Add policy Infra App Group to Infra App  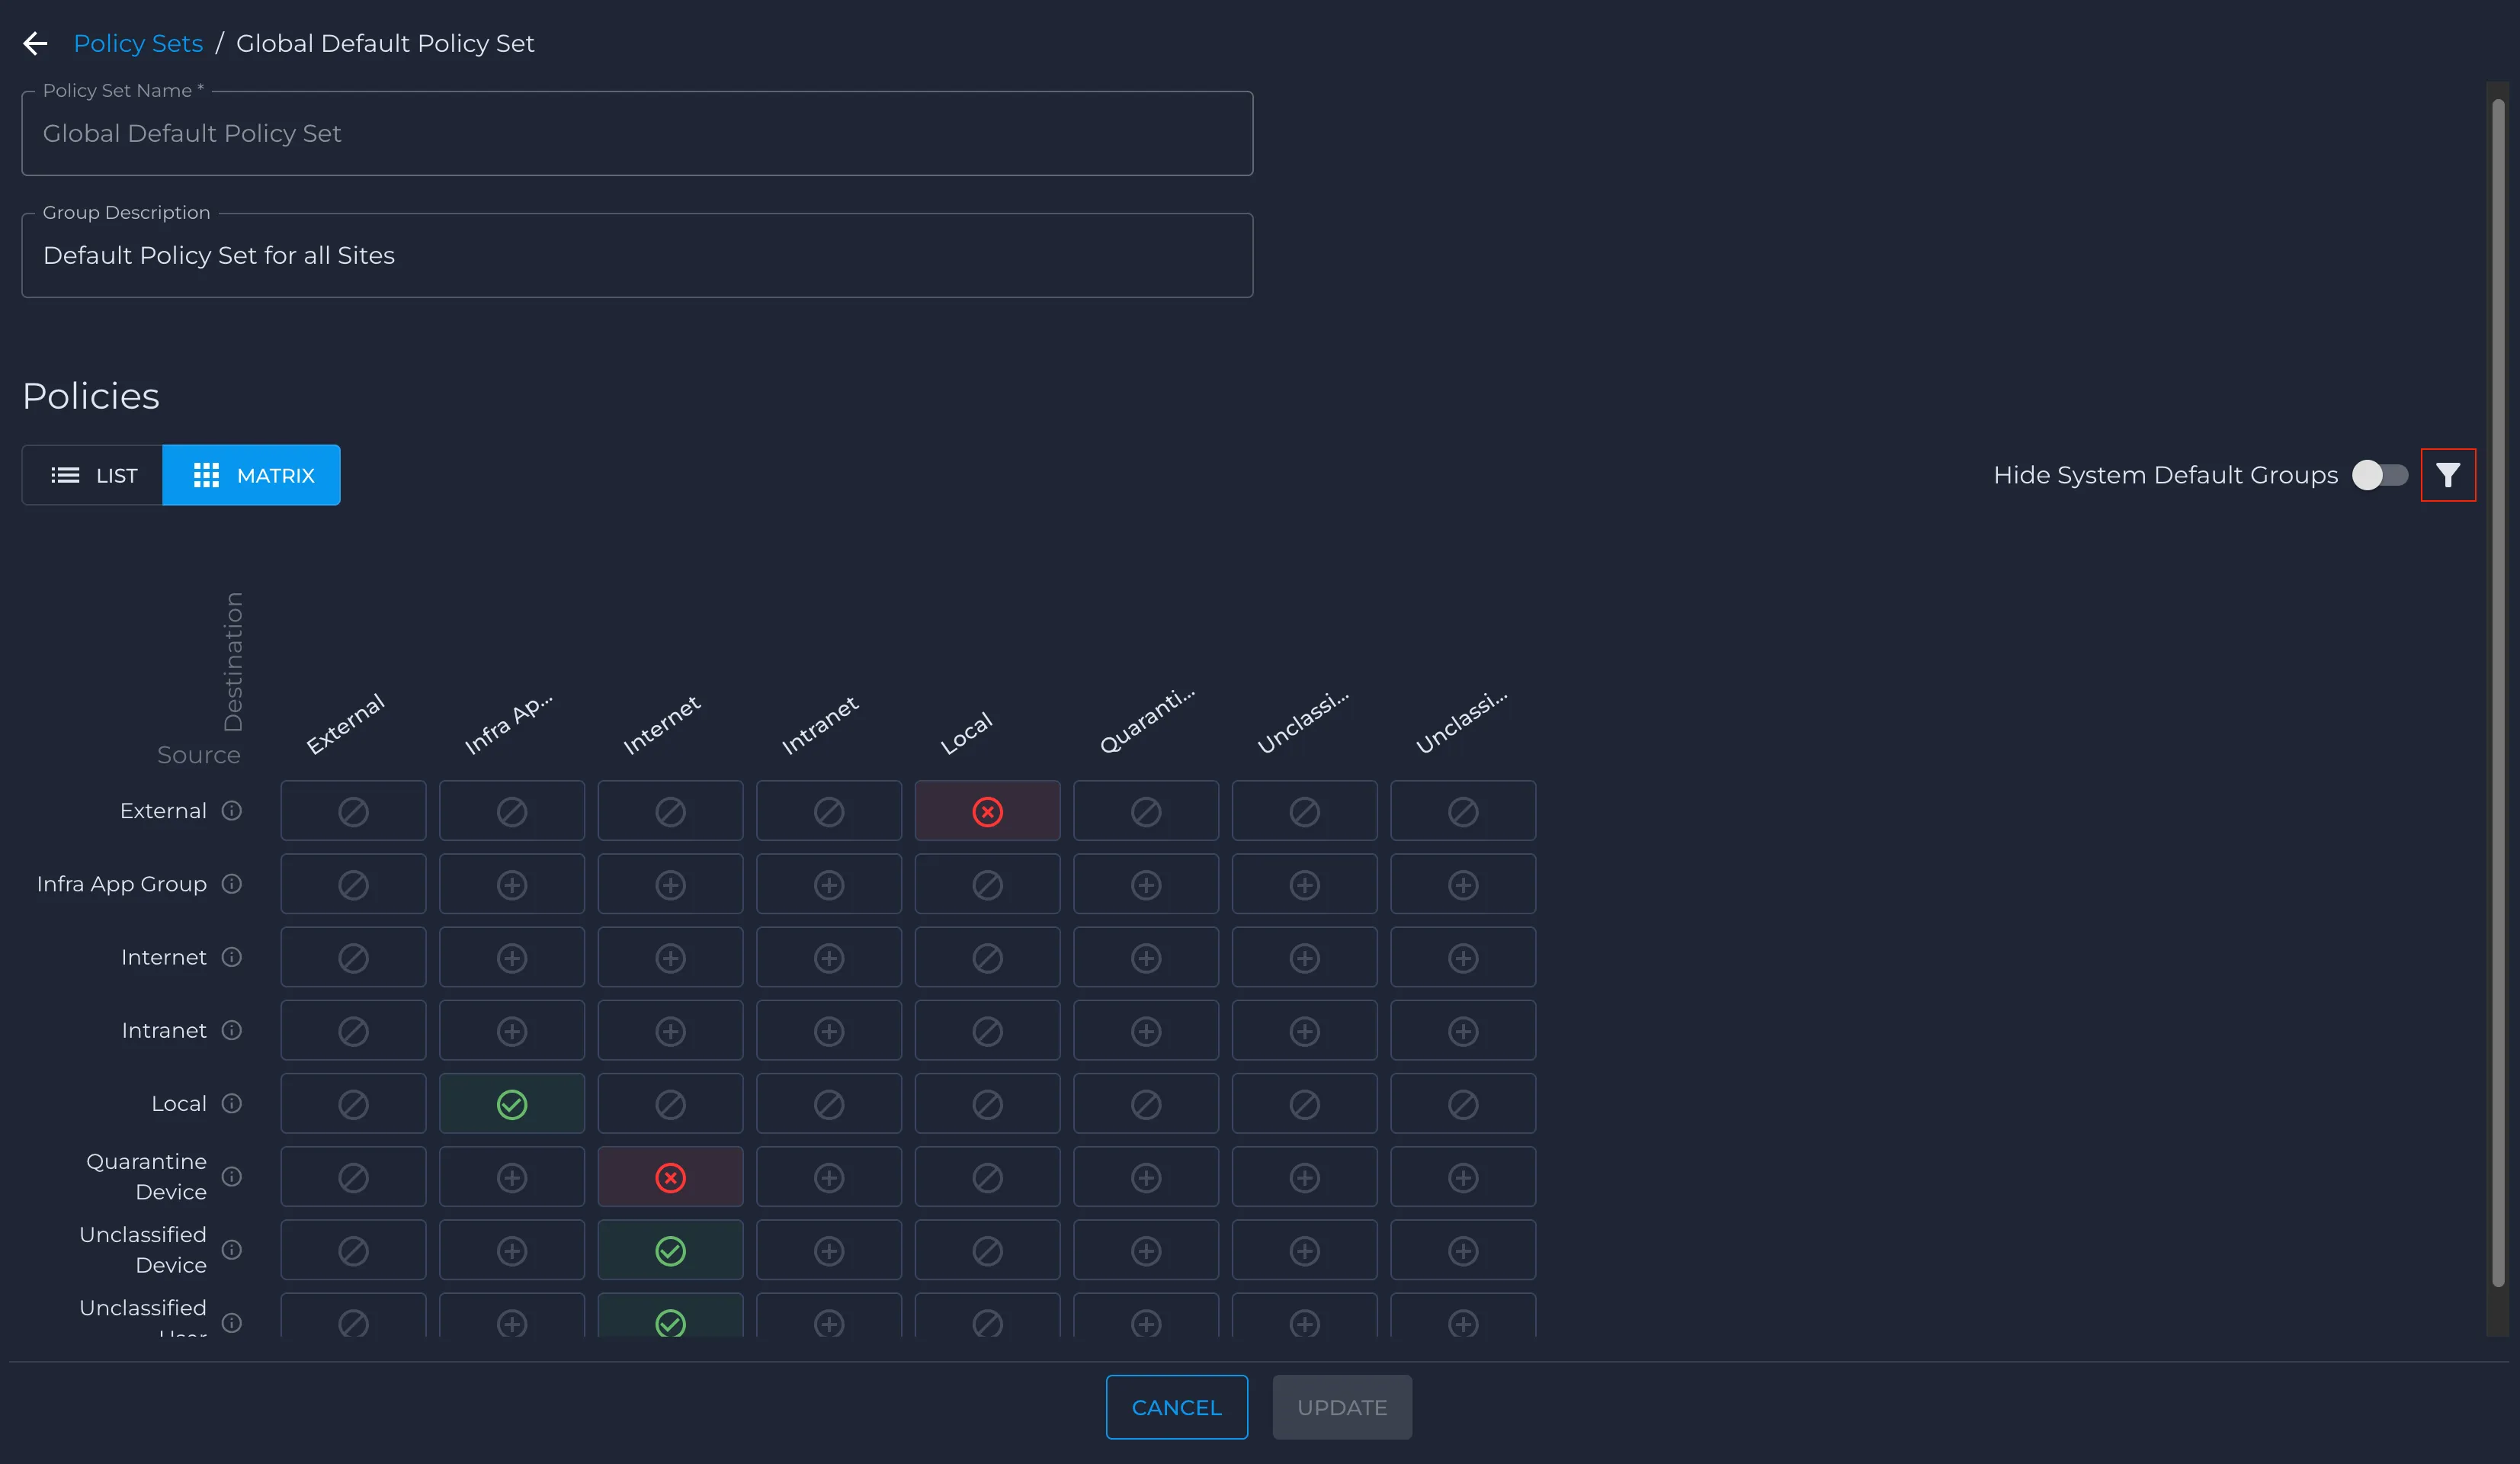pos(512,884)
